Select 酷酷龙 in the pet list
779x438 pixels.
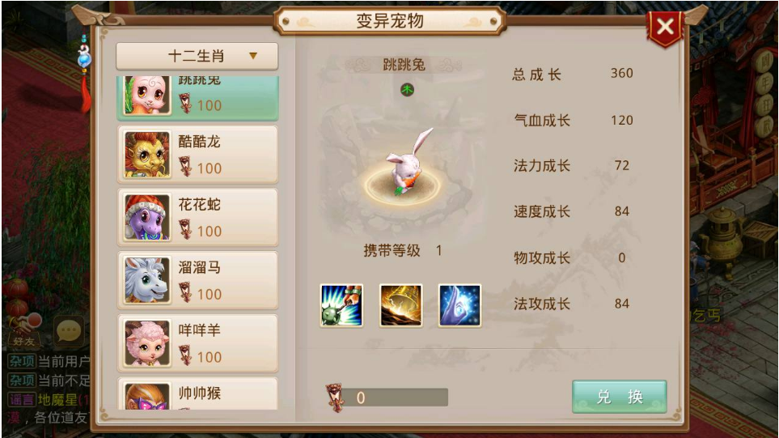tap(197, 155)
